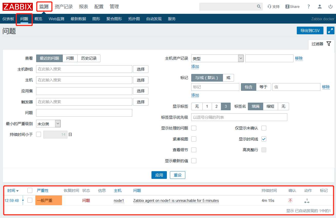
Task: Open the Zabbix Share link
Action: 292,7
